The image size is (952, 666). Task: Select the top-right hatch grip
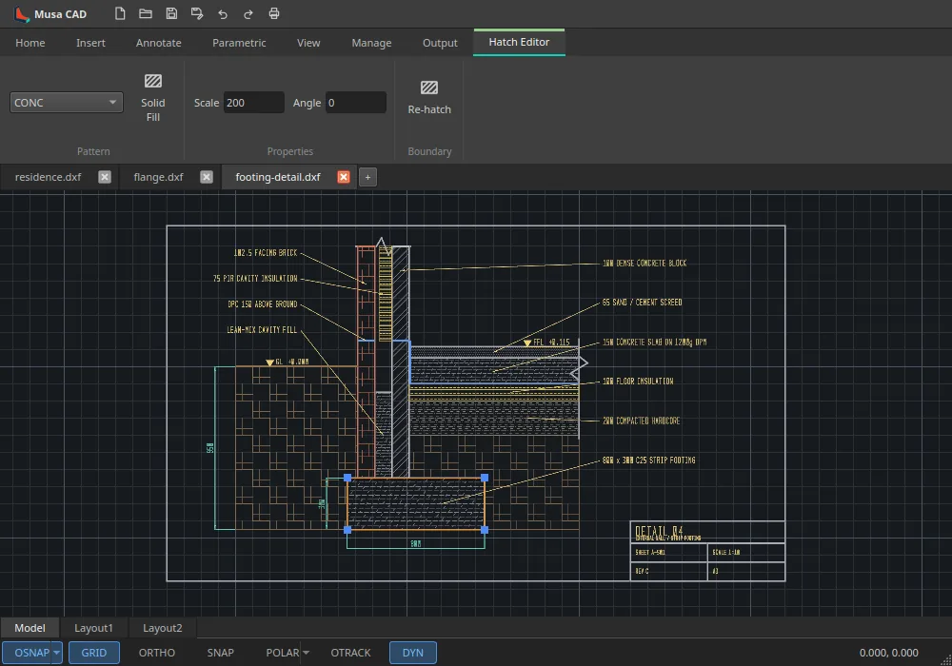pos(485,478)
